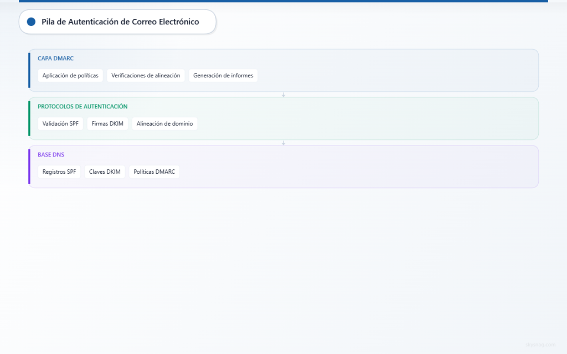Click the blue accent bar of CAPA DMARC
This screenshot has height=354, width=567.
(29, 70)
